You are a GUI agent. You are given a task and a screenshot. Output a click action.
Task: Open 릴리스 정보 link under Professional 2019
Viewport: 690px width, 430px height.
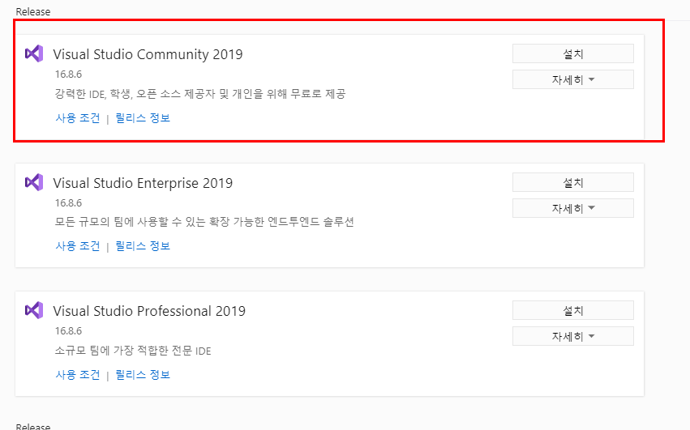[143, 375]
